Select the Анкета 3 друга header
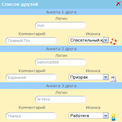The image size is (122, 122). [x=61, y=86]
